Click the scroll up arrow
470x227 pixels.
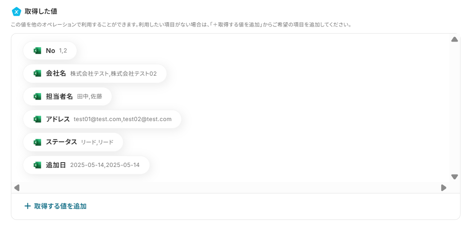coord(454,39)
